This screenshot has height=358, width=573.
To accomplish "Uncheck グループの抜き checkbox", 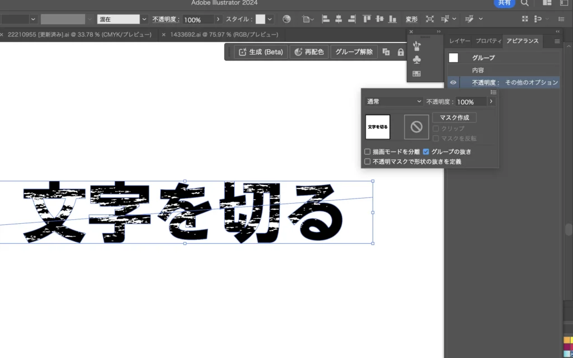I will [x=426, y=152].
